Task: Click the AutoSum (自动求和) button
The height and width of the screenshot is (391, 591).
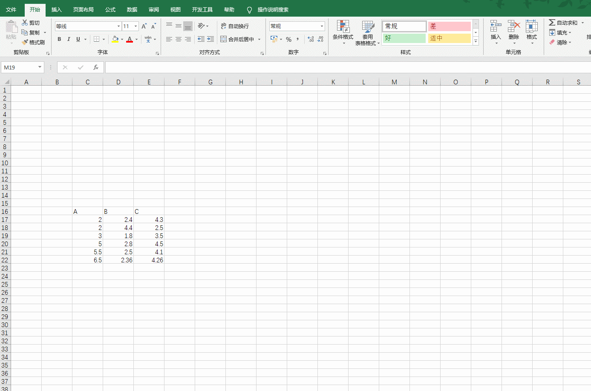Action: pyautogui.click(x=563, y=23)
